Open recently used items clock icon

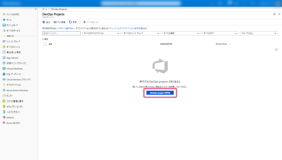(x=4, y=52)
